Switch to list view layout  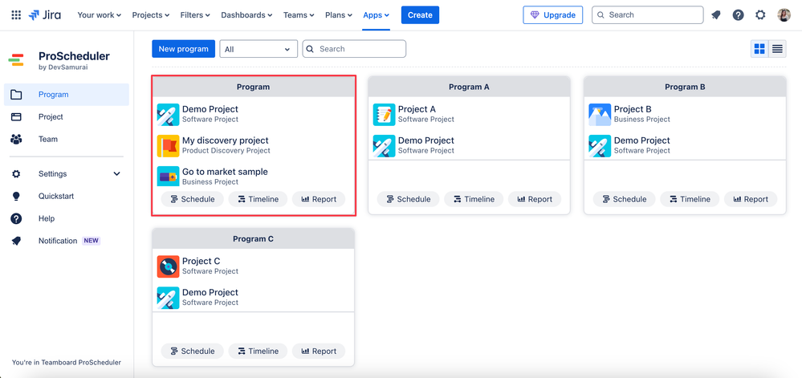[777, 49]
